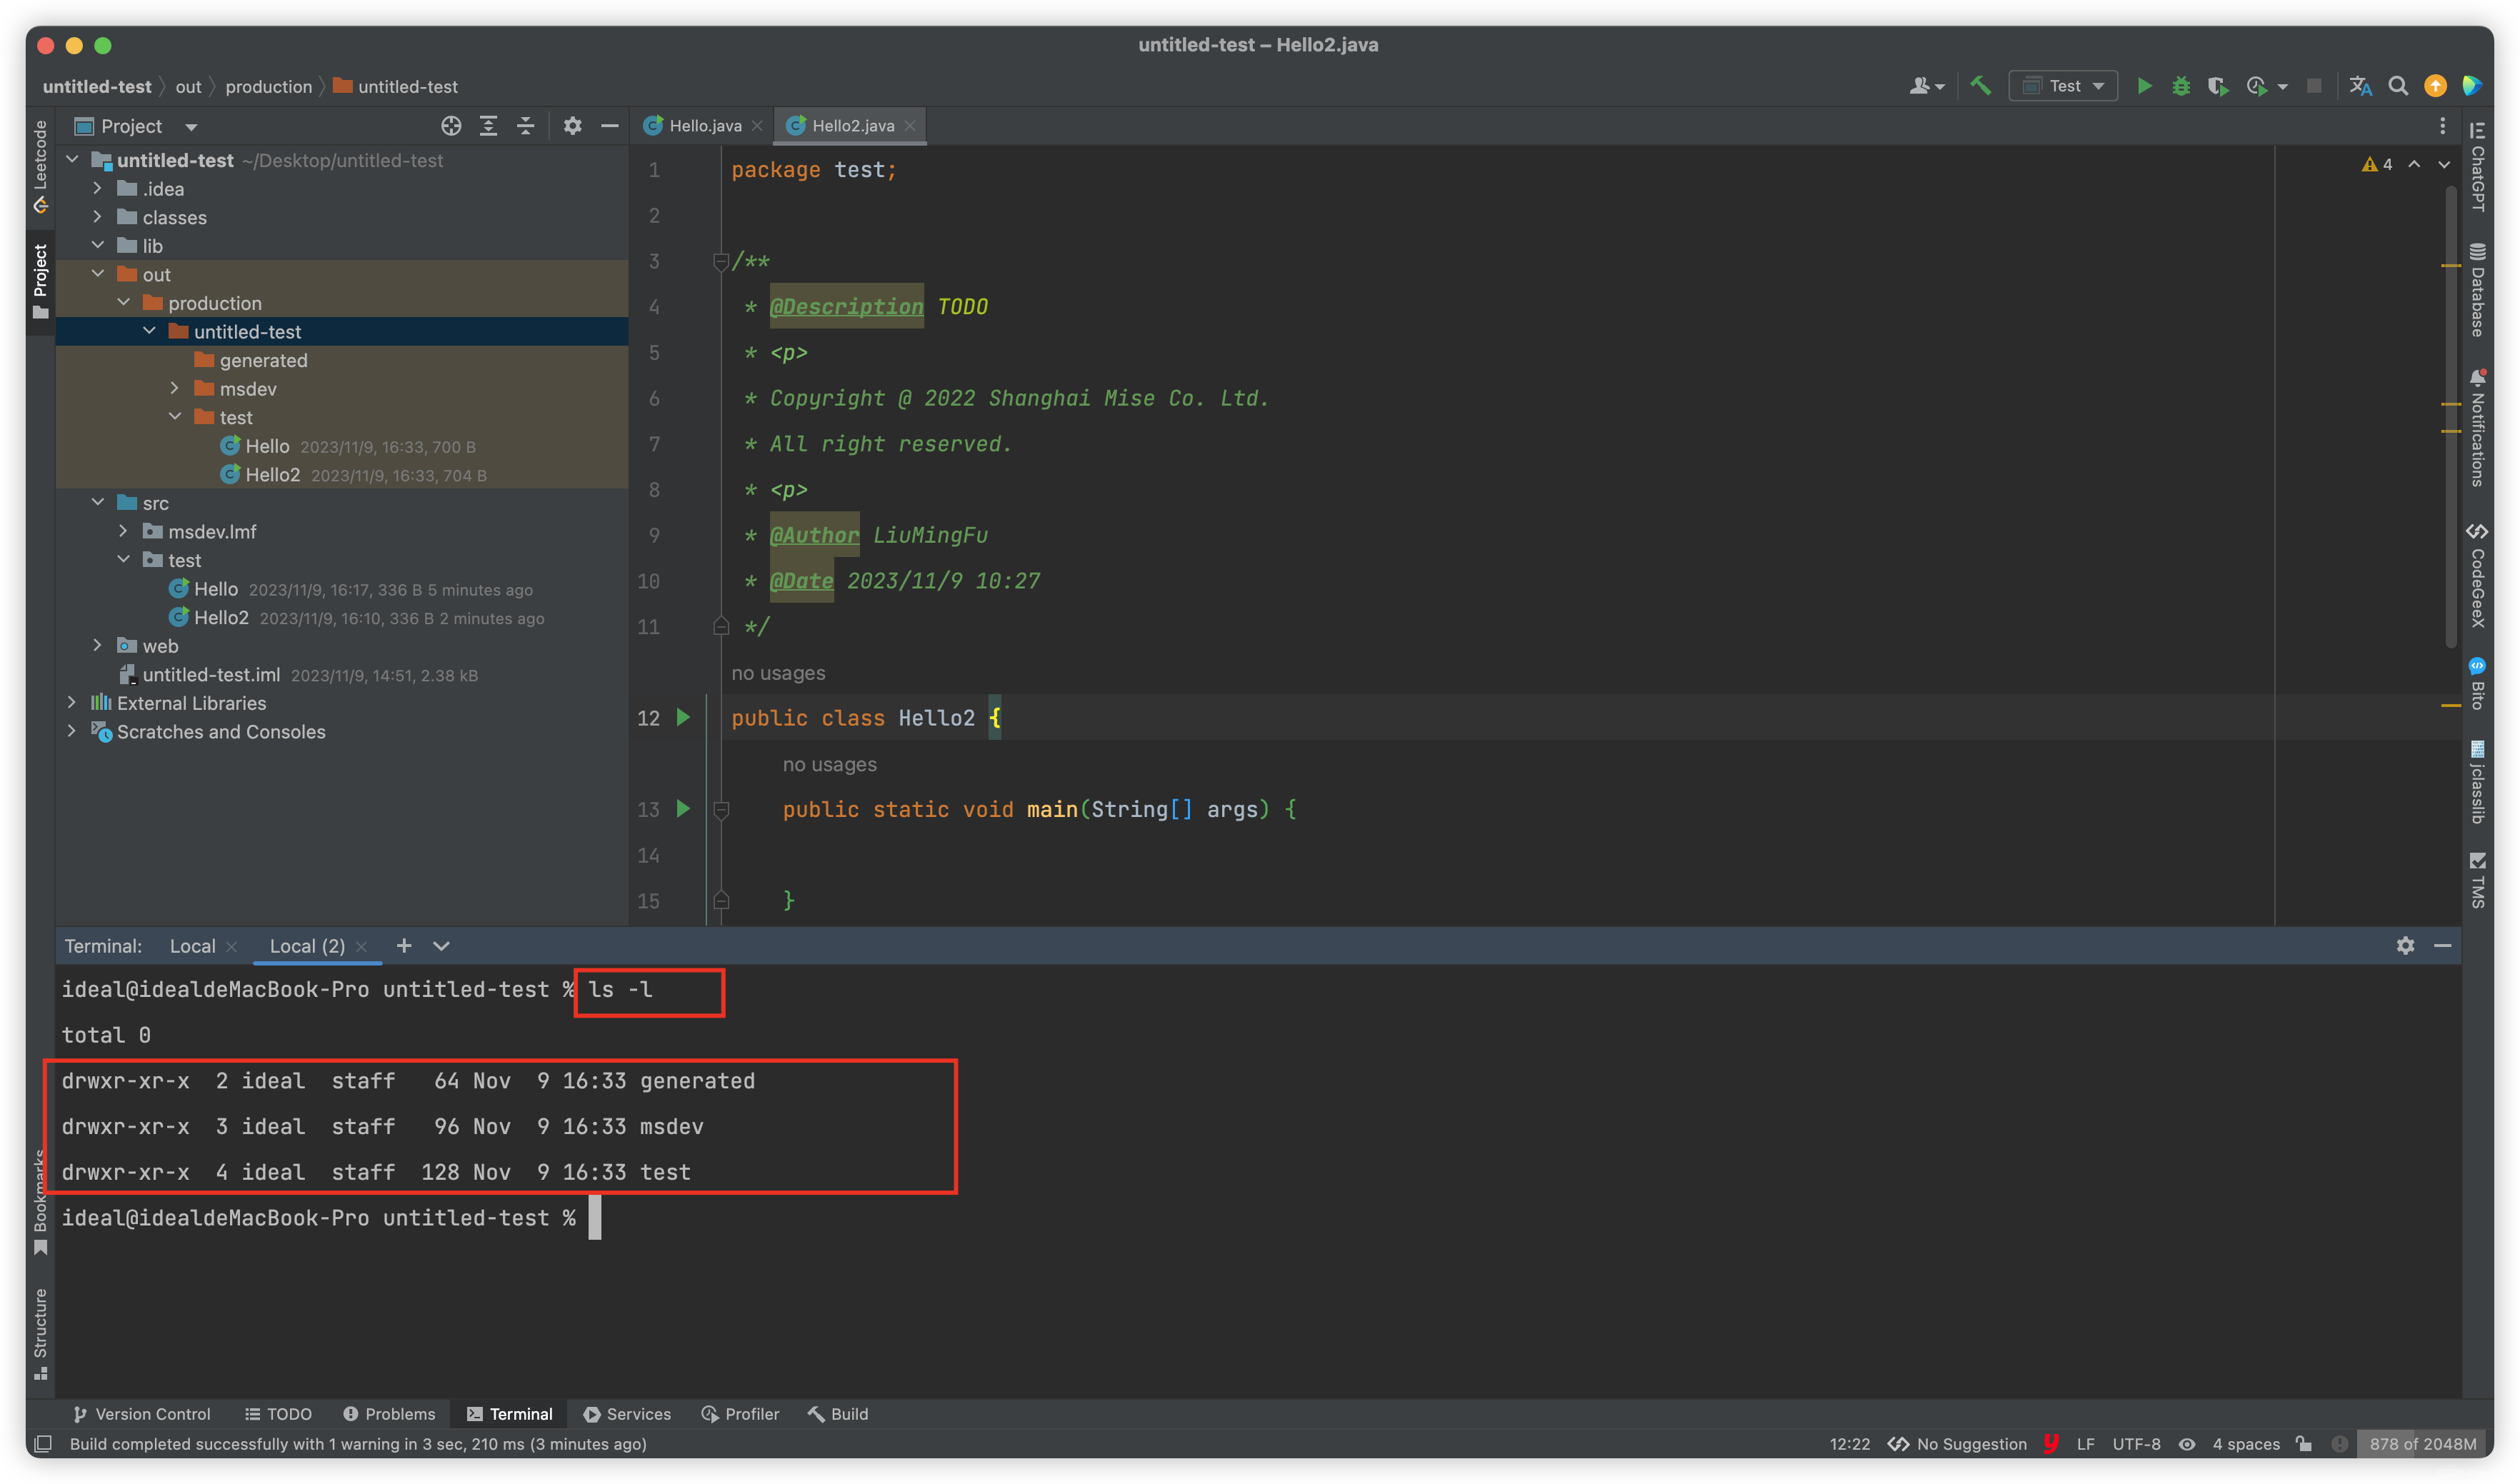Toggle file read-only lock icon
The width and height of the screenshot is (2520, 1484).
[2304, 1443]
